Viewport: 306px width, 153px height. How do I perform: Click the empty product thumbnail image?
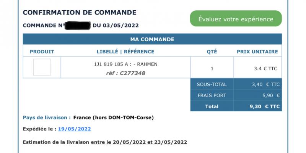42,67
